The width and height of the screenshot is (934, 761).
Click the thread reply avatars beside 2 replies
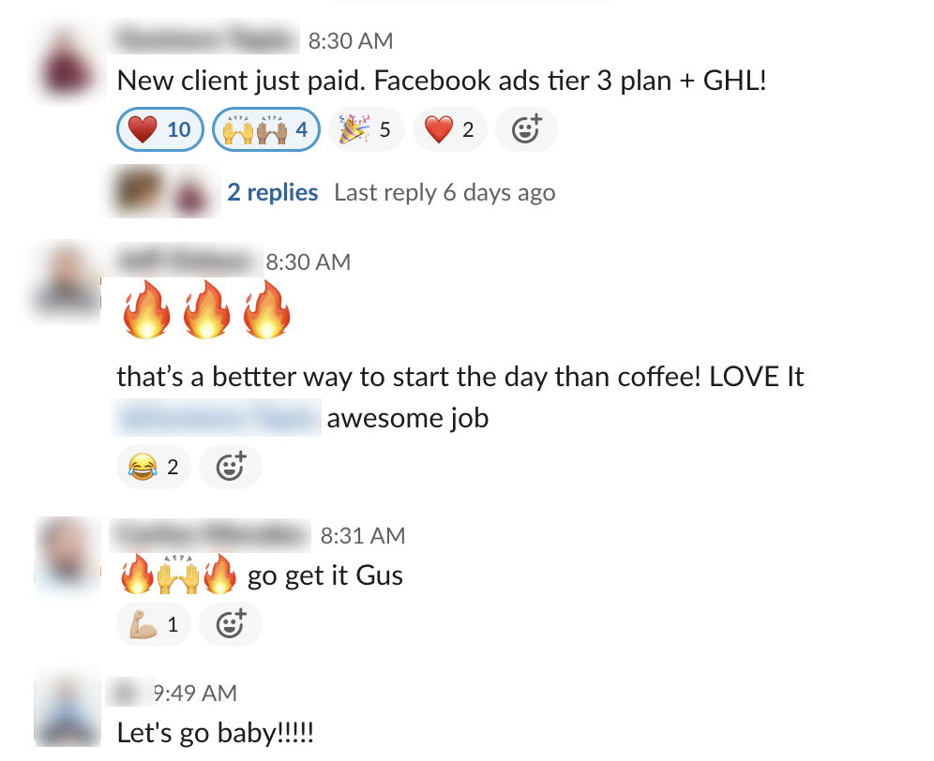click(165, 192)
